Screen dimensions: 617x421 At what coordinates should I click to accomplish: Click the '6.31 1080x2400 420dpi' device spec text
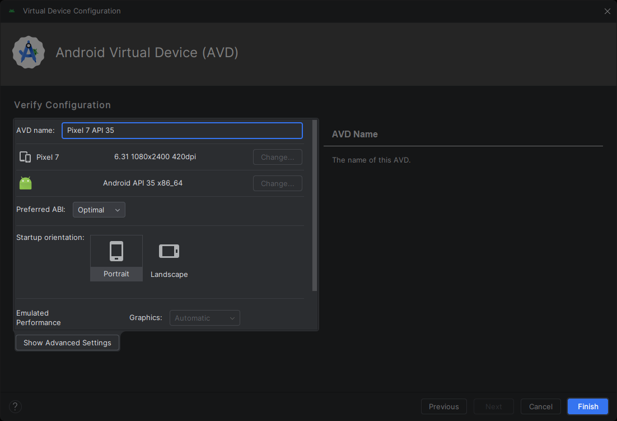[155, 157]
